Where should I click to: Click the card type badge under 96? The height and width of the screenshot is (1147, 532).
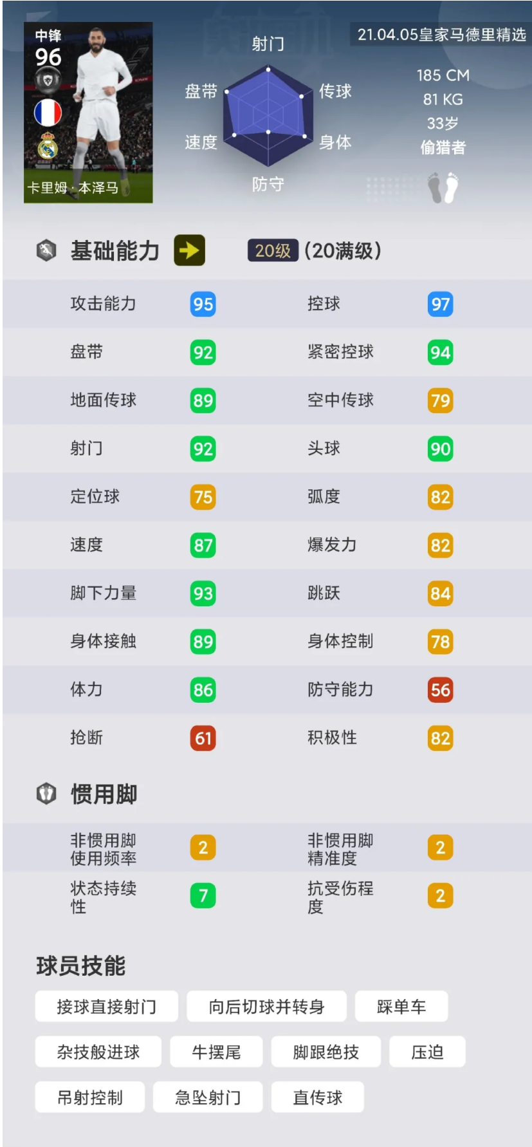[x=48, y=80]
